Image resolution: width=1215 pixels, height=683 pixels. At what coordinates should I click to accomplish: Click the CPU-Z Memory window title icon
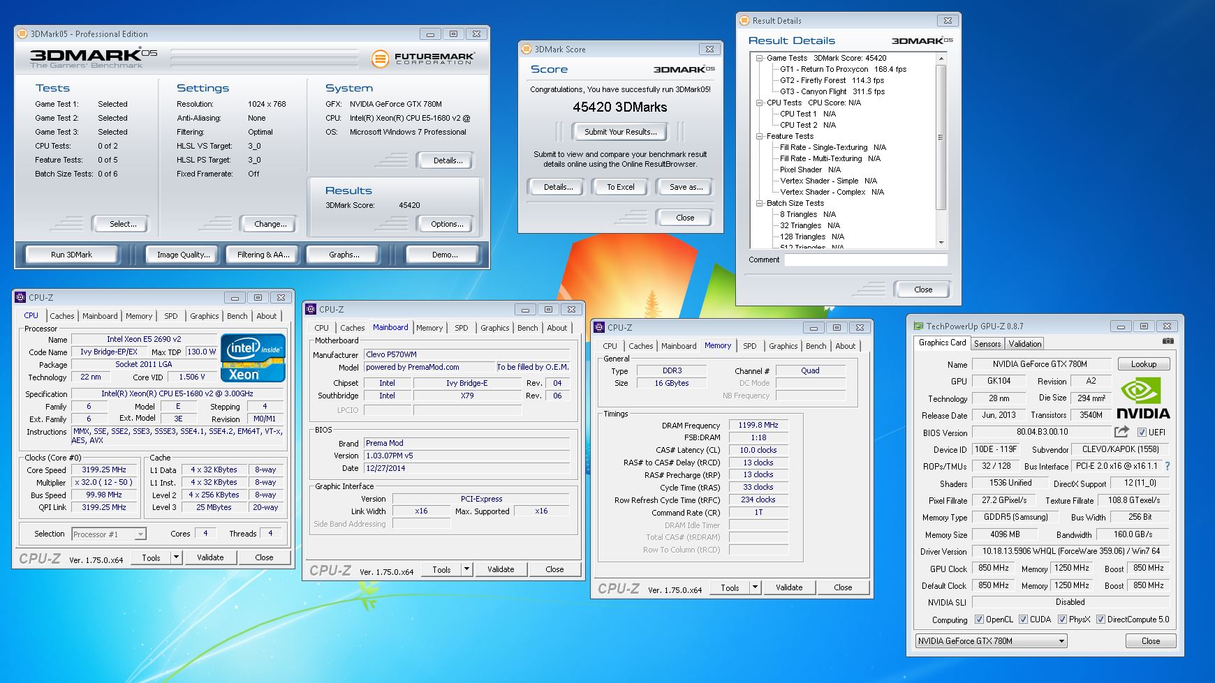(x=599, y=327)
